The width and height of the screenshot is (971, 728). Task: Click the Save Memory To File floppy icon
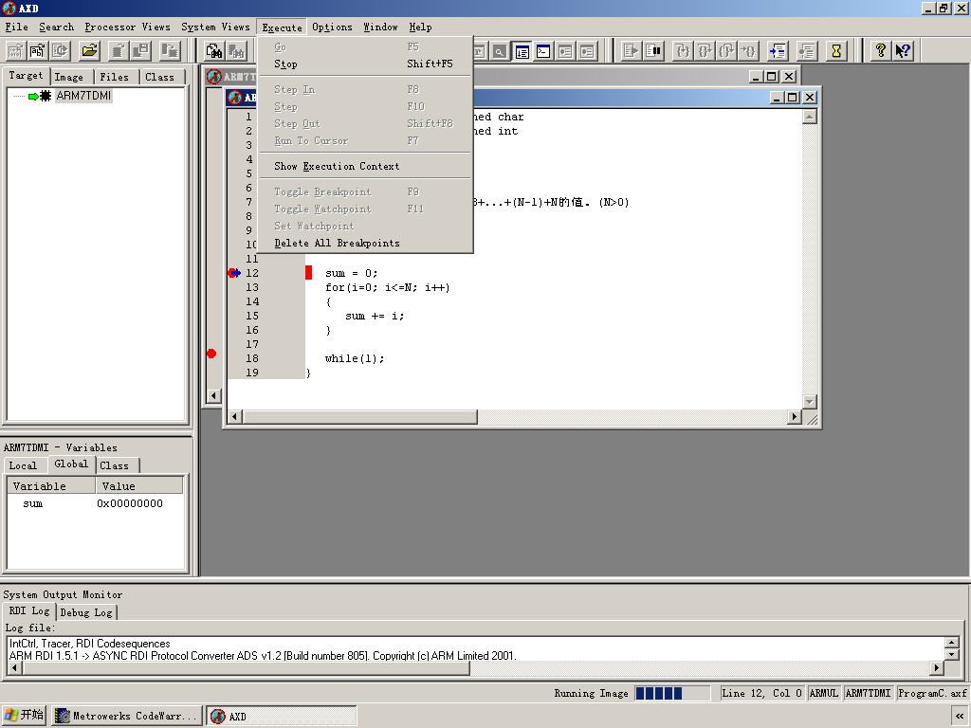(x=140, y=50)
